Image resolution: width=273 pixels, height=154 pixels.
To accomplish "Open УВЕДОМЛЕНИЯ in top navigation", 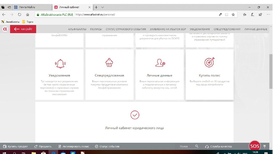I will click(x=200, y=29).
